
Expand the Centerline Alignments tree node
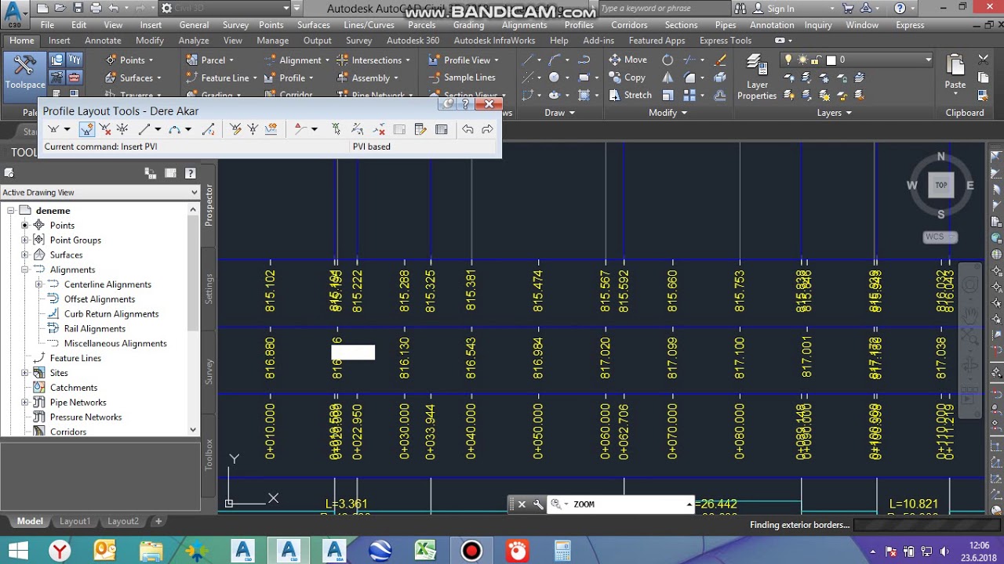39,284
